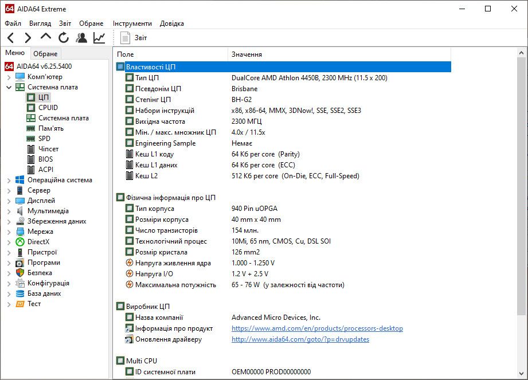The width and height of the screenshot is (528, 380).
Task: Go back with the left arrow toolbar icon
Action: (11, 38)
